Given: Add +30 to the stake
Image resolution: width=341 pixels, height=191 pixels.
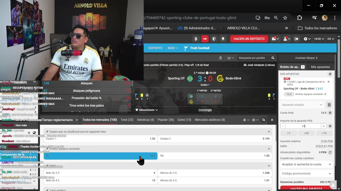Looking at the screenshot, I should (306, 133).
